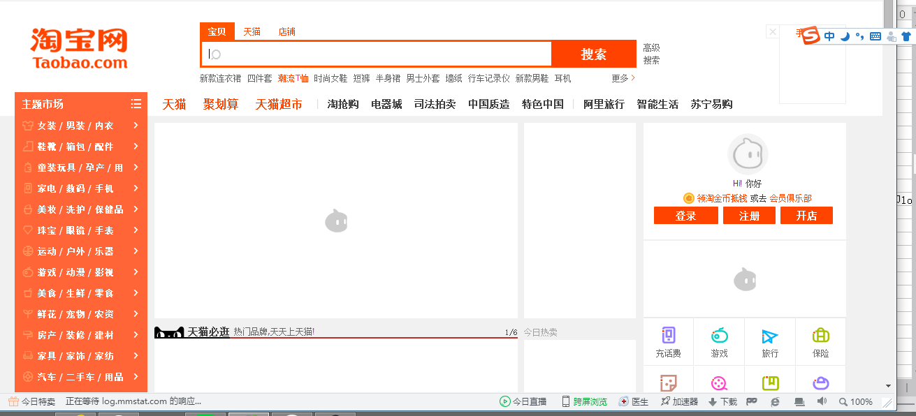Click hot keyword 潮流T恤

click(293, 78)
